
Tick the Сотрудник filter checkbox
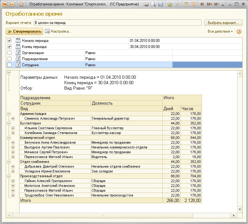click(9, 65)
